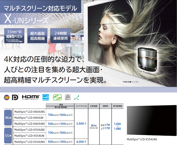Click the MultiSync LCD-X554UNS image caption
Viewport: 177px width, 145px height.
click(x=142, y=139)
